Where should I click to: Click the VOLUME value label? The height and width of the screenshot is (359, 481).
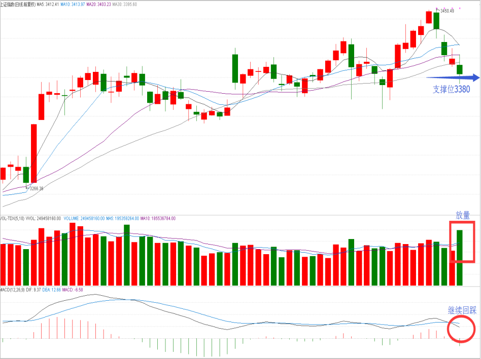coord(84,218)
